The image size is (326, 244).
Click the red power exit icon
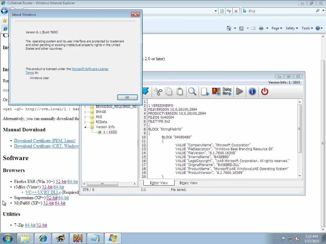(265, 91)
